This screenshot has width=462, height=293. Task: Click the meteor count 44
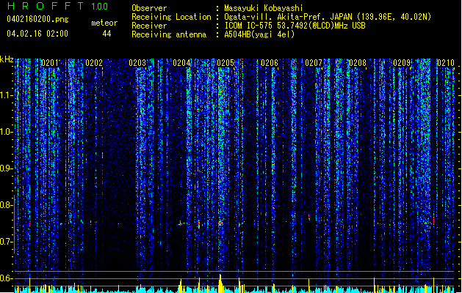click(x=107, y=34)
